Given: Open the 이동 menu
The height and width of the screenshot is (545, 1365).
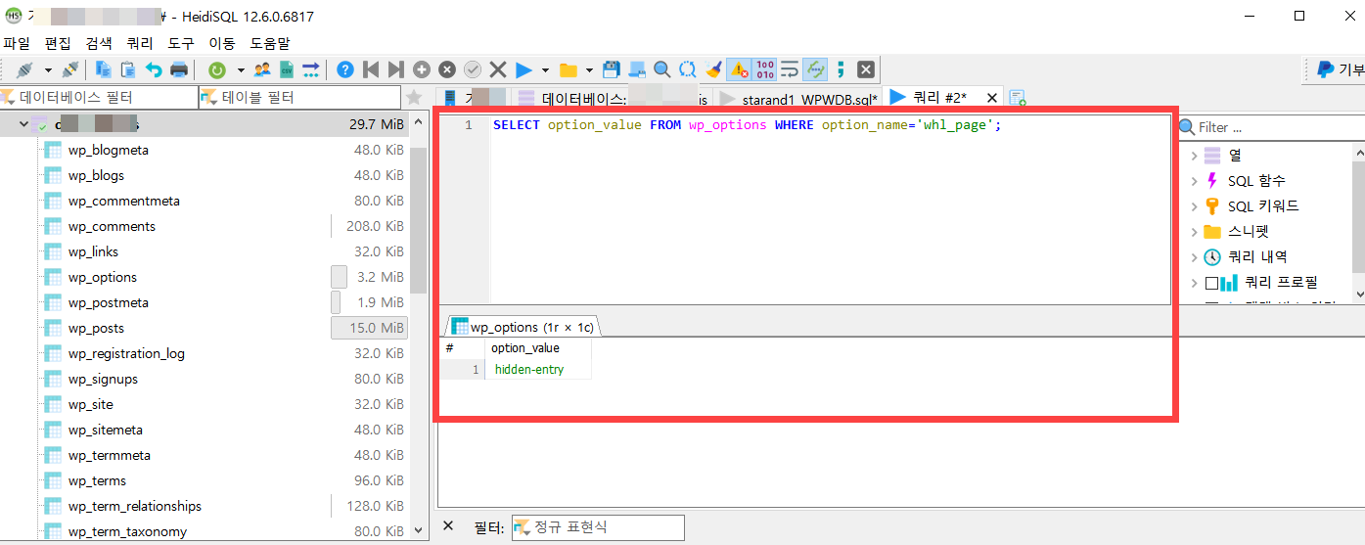Looking at the screenshot, I should [x=222, y=43].
